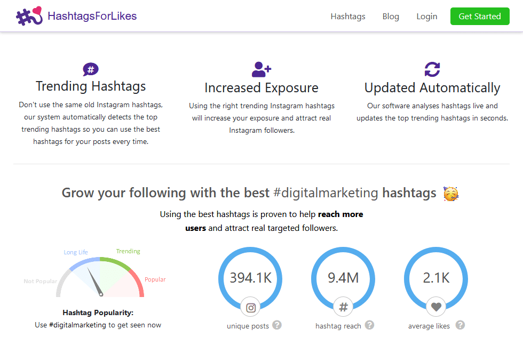Image resolution: width=523 pixels, height=361 pixels.
Task: Open the Hashtags menu item
Action: [348, 17]
